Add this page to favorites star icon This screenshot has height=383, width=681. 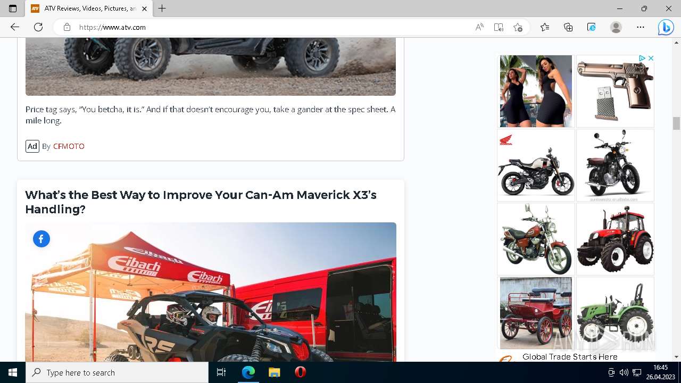pos(518,27)
